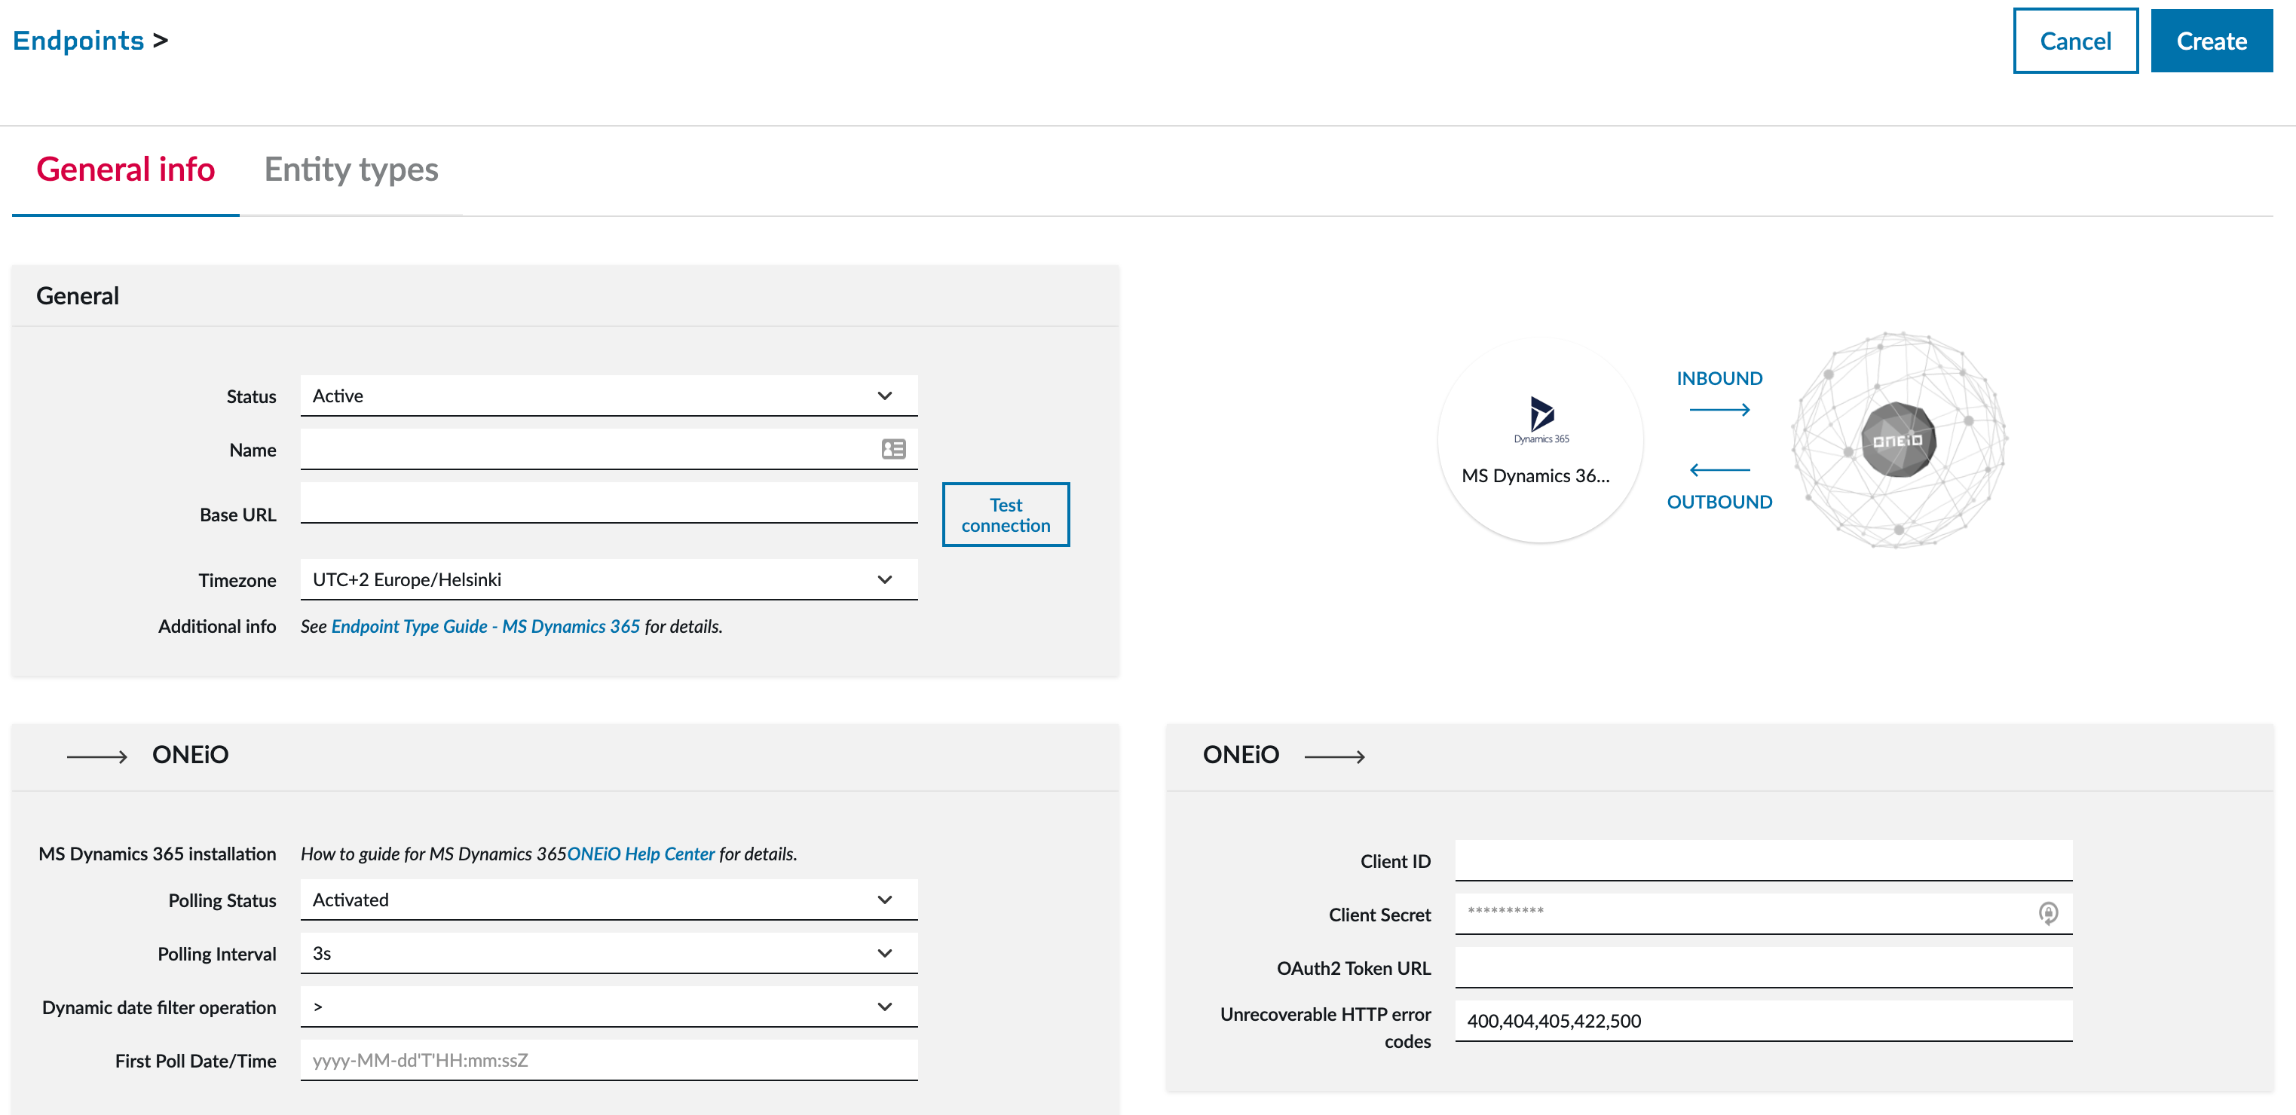Switch to the Entity types tab
Image resolution: width=2296 pixels, height=1115 pixels.
(x=351, y=170)
